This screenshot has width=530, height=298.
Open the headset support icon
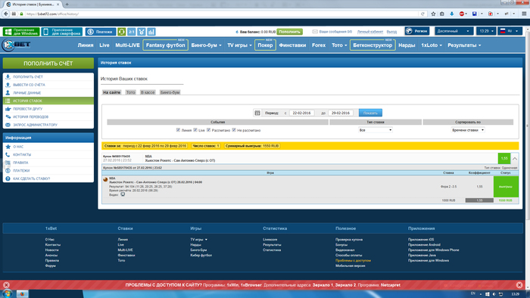click(122, 32)
